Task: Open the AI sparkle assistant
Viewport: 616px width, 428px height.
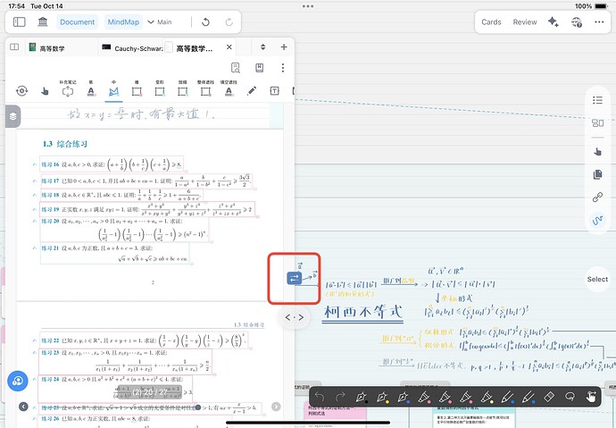Action: pyautogui.click(x=554, y=21)
